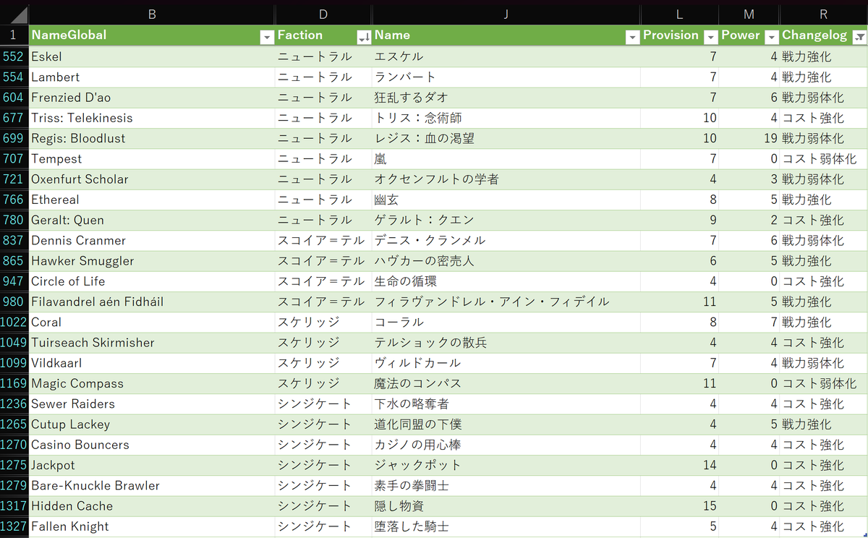Image resolution: width=868 pixels, height=538 pixels.
Task: Click the オクセンフルトの学者 cell
Action: pyautogui.click(x=506, y=179)
